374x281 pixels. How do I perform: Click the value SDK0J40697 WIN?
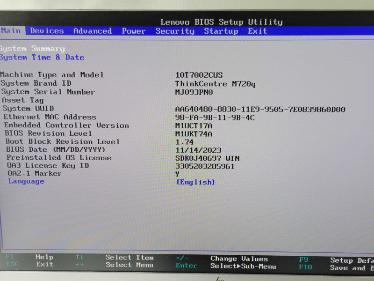tap(208, 158)
